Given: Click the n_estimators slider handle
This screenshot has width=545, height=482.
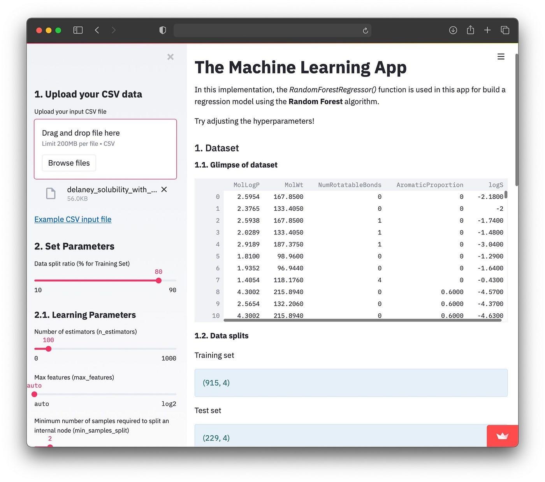Looking at the screenshot, I should [49, 349].
